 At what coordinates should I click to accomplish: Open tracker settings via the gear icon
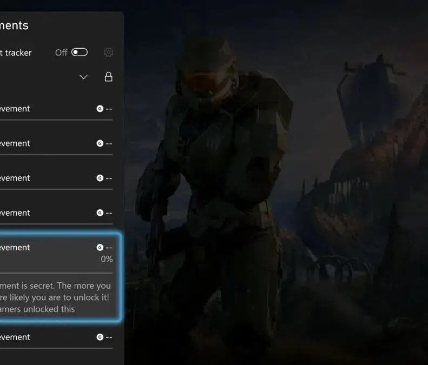point(109,52)
